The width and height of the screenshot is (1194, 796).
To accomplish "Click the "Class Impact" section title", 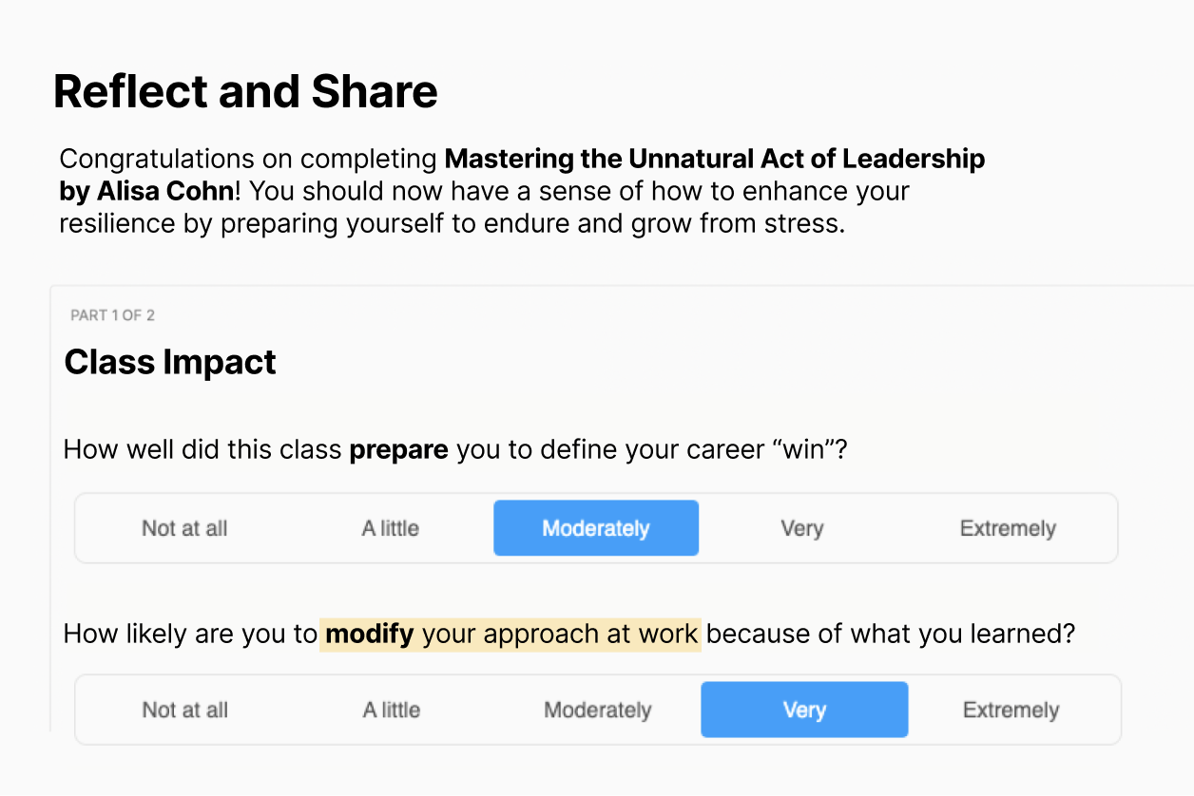I will (169, 362).
